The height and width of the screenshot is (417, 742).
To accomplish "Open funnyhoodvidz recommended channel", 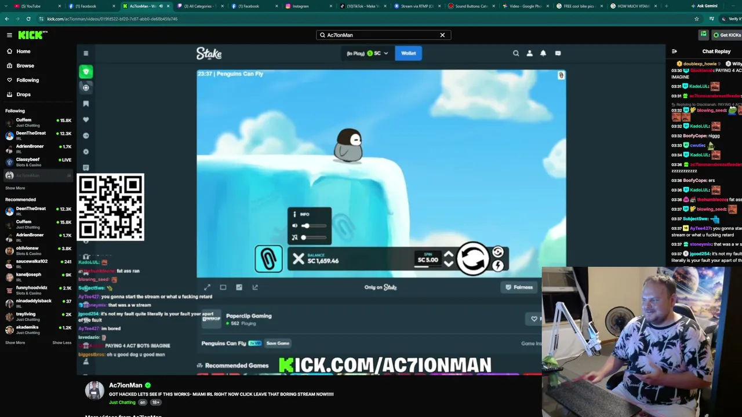I will pos(38,290).
